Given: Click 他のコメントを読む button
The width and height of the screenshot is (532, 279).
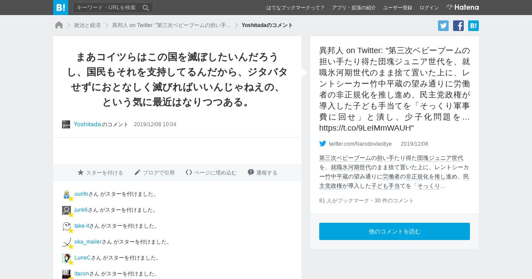Looking at the screenshot, I should click(x=395, y=232).
